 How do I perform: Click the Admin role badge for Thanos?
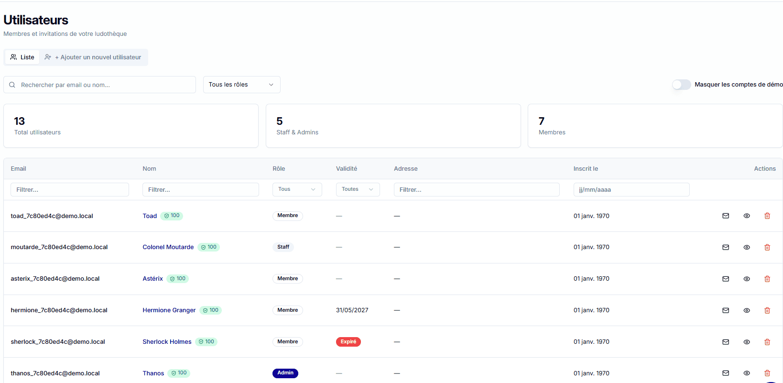click(x=285, y=373)
